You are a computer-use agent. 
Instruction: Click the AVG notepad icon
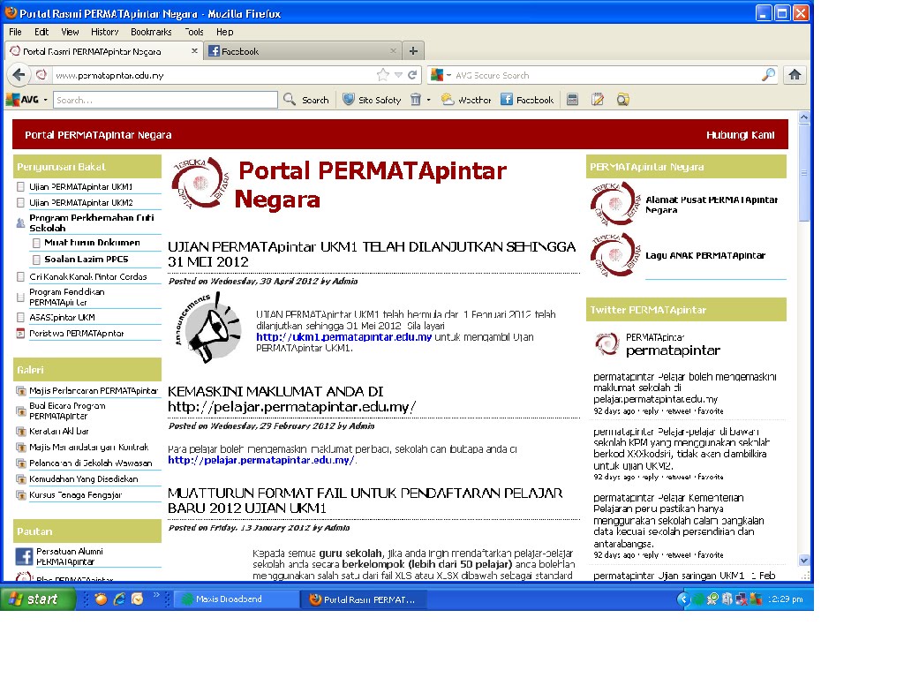click(x=598, y=100)
